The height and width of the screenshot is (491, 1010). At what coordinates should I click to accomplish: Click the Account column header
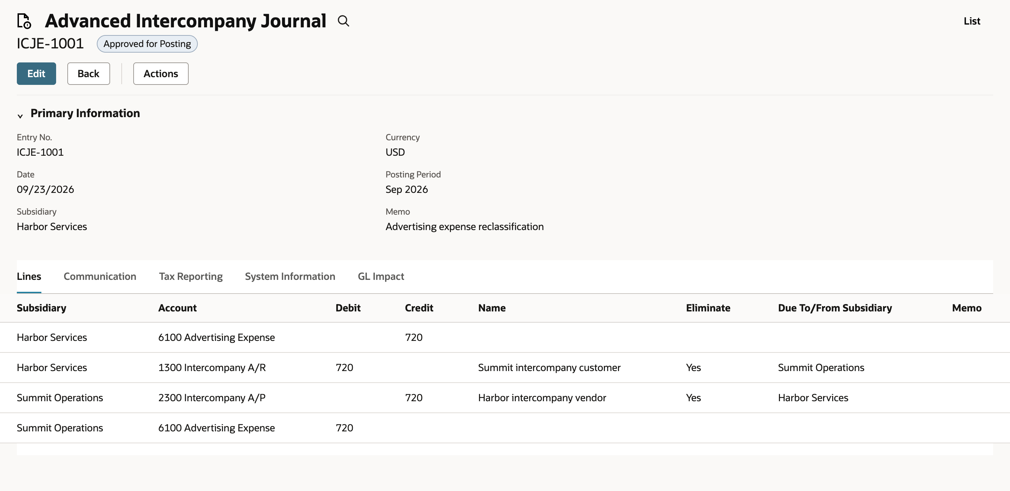coord(177,308)
